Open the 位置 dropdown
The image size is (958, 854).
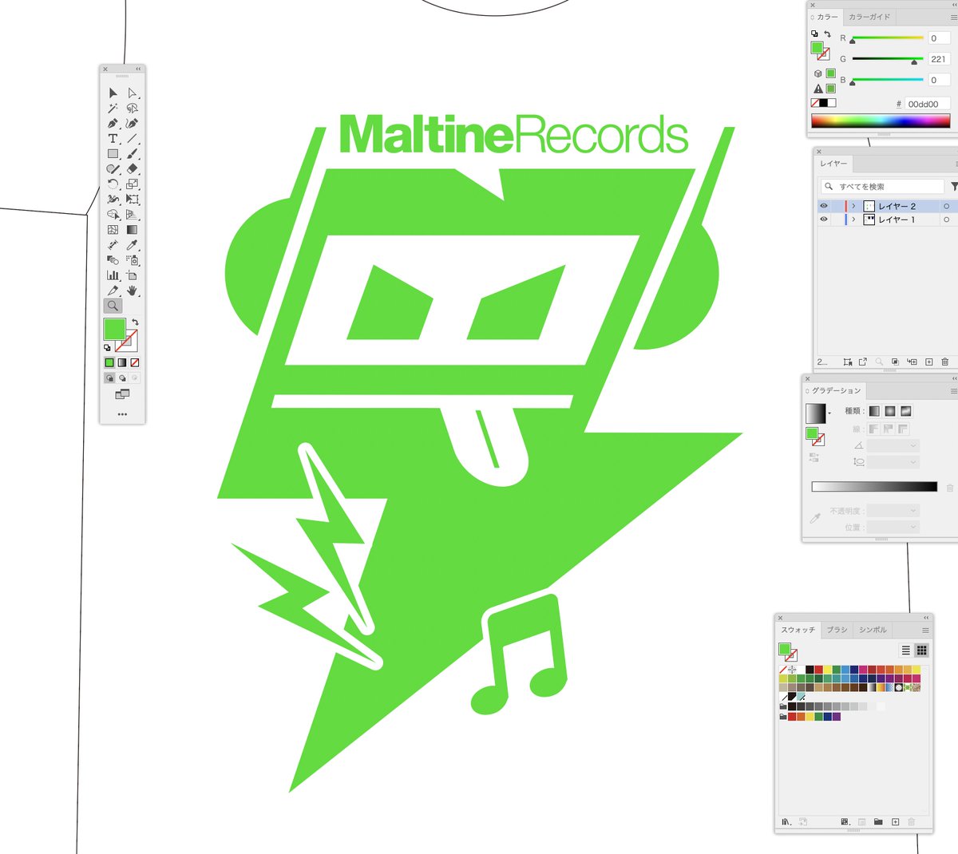[x=913, y=528]
